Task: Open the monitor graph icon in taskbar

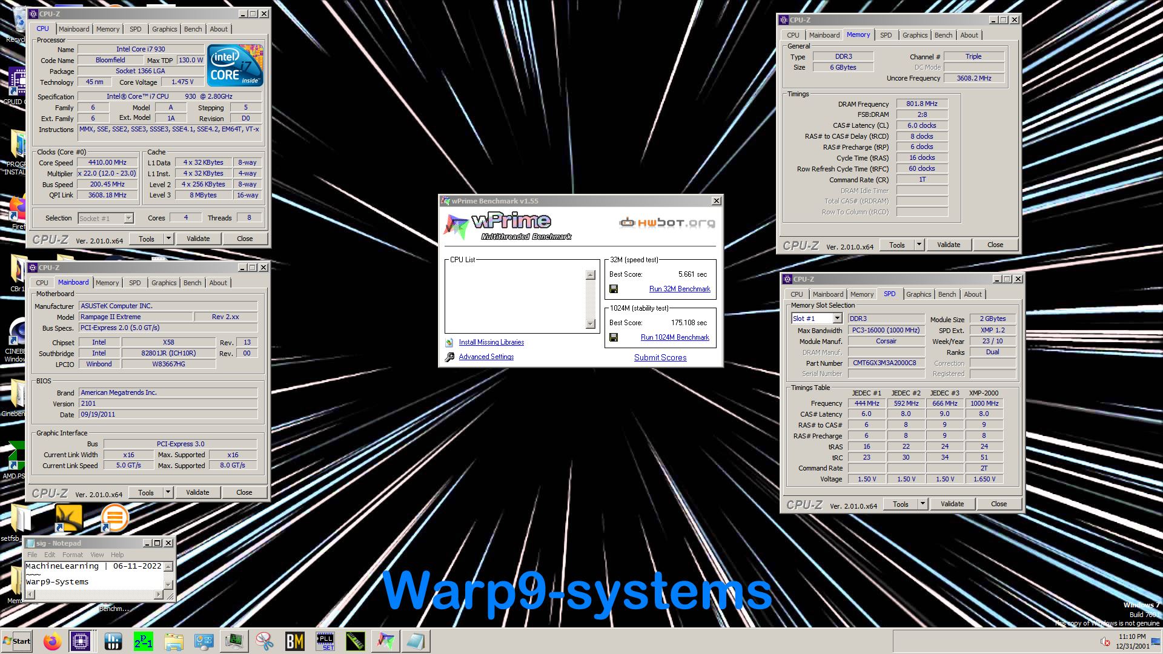Action: point(234,641)
